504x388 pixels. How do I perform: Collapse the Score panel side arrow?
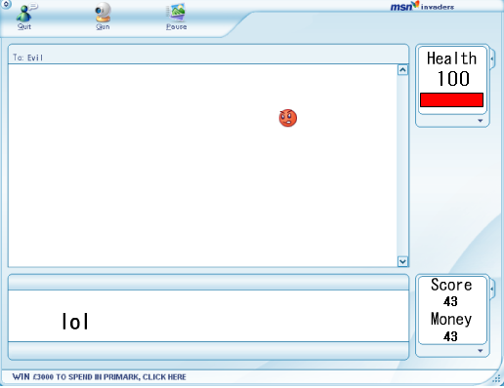[x=492, y=289]
